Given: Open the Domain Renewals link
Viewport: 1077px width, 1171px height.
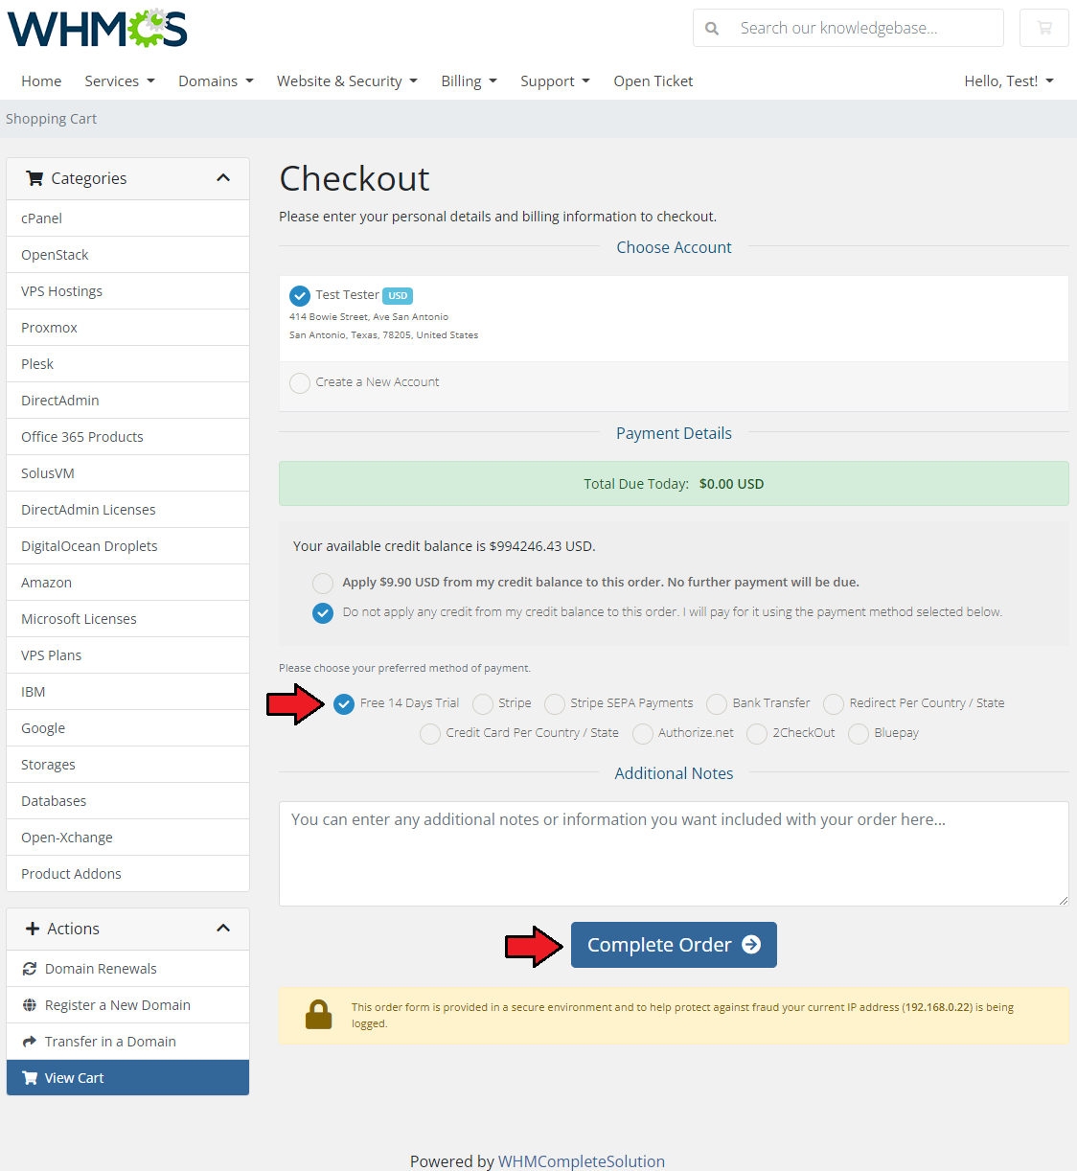Looking at the screenshot, I should 127,969.
